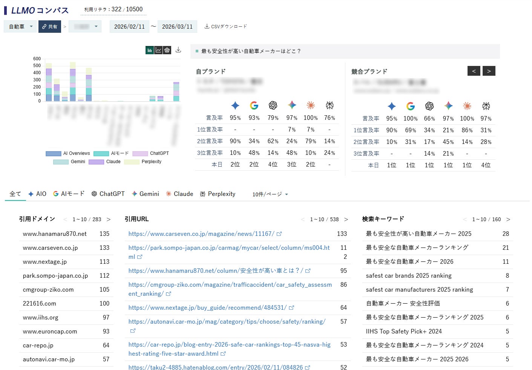
Task: Show previous 競合ブランド with left arrow
Action: (x=474, y=71)
